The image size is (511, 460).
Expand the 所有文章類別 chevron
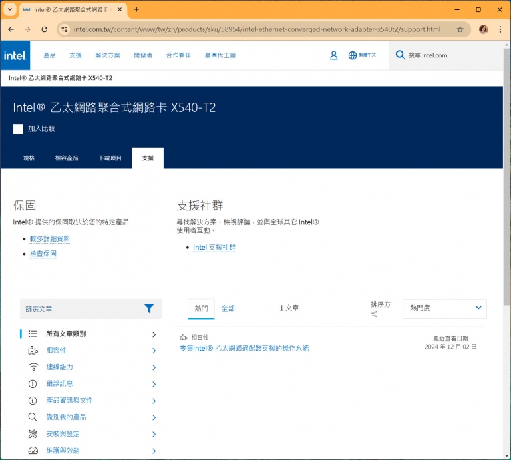pyautogui.click(x=154, y=334)
